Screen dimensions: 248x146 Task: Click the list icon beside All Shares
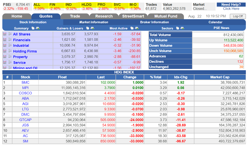click(x=10, y=34)
